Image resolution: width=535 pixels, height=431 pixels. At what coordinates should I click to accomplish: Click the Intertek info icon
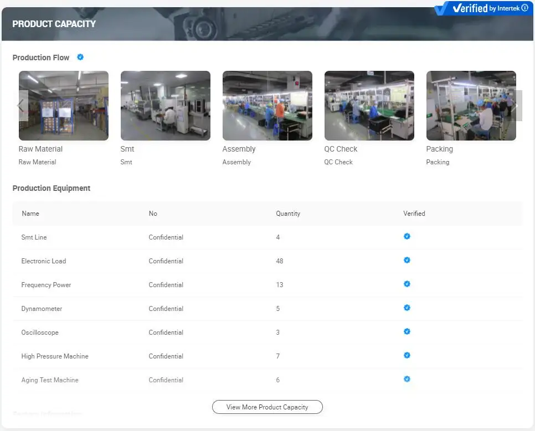coord(524,8)
